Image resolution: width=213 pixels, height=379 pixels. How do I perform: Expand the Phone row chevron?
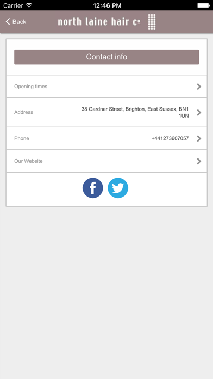tap(199, 138)
